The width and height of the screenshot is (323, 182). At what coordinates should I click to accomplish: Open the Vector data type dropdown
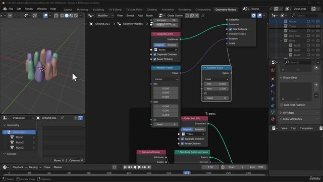pos(166,79)
